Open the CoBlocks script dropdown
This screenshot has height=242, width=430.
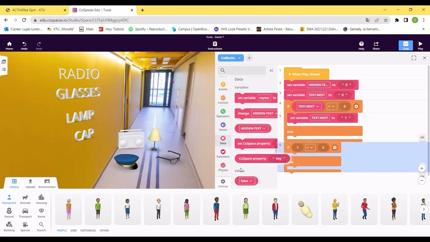click(231, 58)
